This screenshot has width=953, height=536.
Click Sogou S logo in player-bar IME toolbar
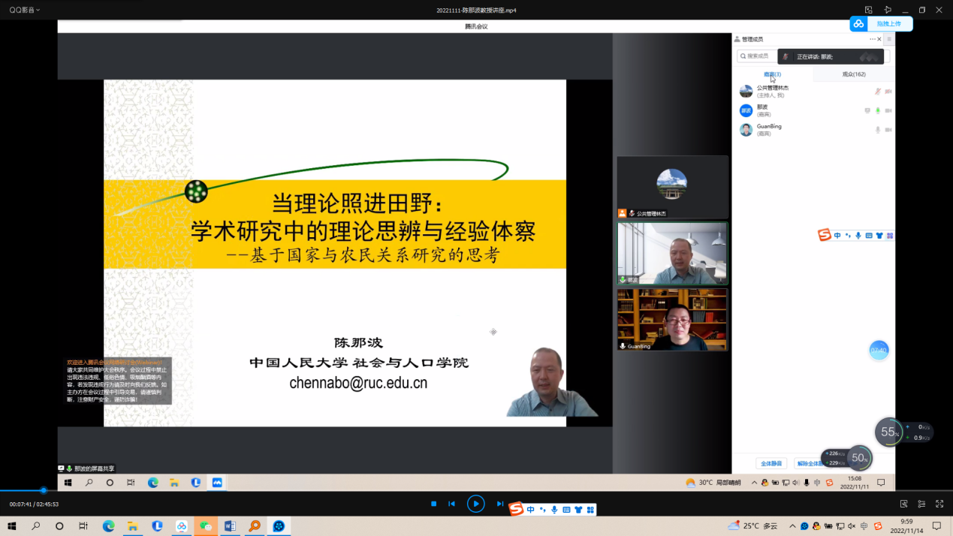[x=516, y=510]
